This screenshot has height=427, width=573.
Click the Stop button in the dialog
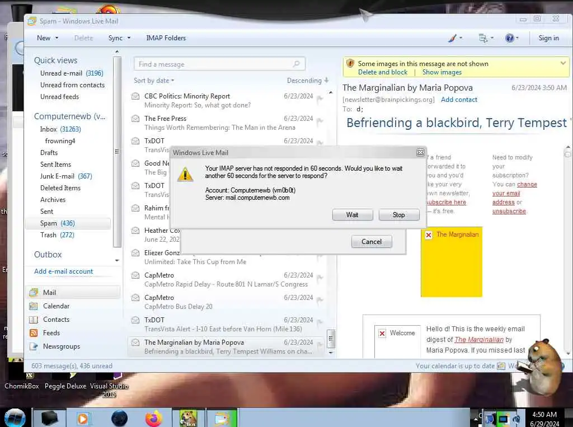pos(398,215)
